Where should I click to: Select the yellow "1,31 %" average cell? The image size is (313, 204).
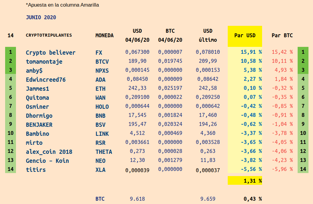(245, 181)
